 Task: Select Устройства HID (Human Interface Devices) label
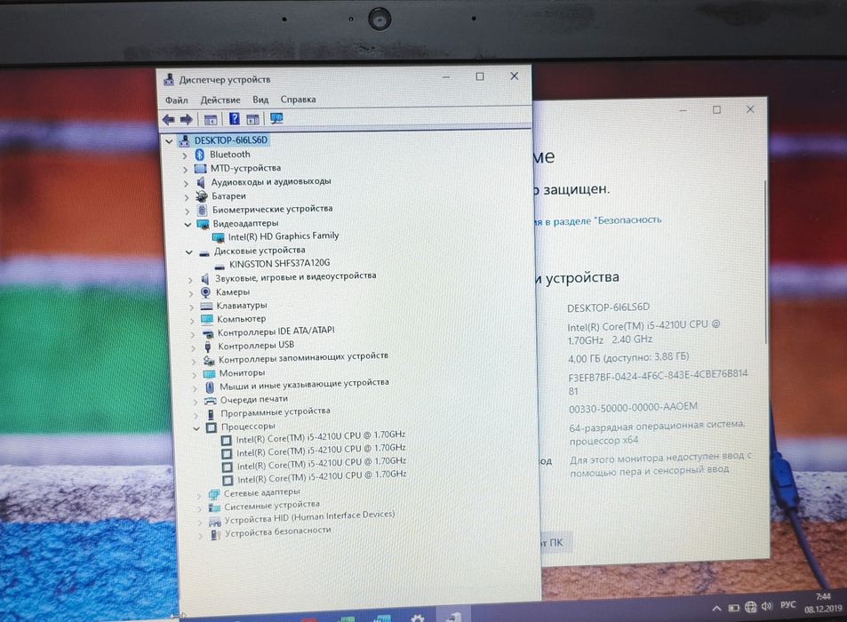309,517
